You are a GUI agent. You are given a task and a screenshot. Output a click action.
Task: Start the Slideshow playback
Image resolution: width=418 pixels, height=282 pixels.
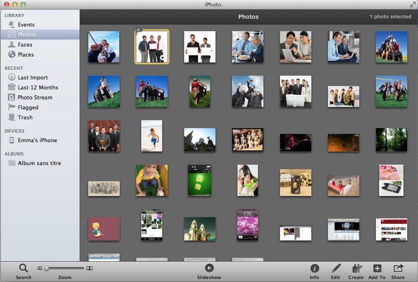[x=209, y=269]
